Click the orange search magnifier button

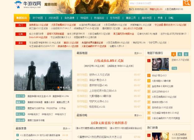tap(187, 3)
